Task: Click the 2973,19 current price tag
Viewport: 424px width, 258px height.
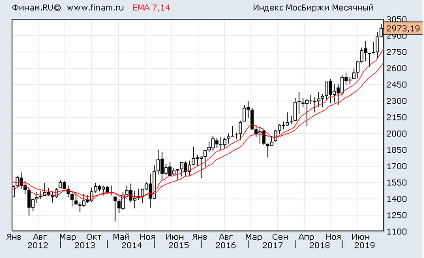Action: [x=404, y=28]
